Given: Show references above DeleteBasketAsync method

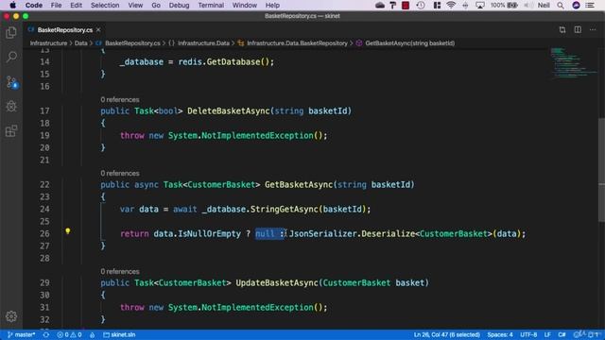Looking at the screenshot, I should [x=120, y=99].
